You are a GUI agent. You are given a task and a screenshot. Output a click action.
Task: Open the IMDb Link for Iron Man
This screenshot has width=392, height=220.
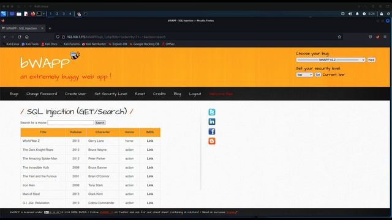[x=150, y=185]
